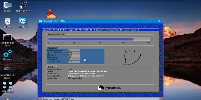The width and height of the screenshot is (201, 100).
Task: Launch the Dism++ gears icon
Action: click(8, 55)
